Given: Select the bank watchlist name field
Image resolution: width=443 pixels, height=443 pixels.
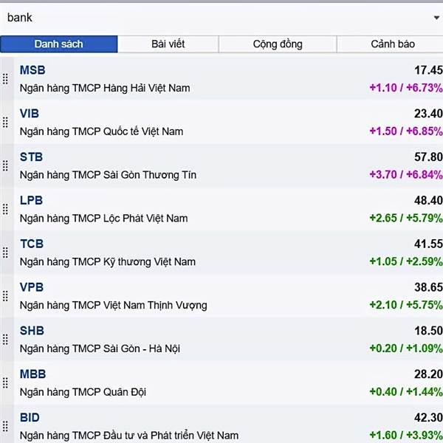Looking at the screenshot, I should 221,18.
